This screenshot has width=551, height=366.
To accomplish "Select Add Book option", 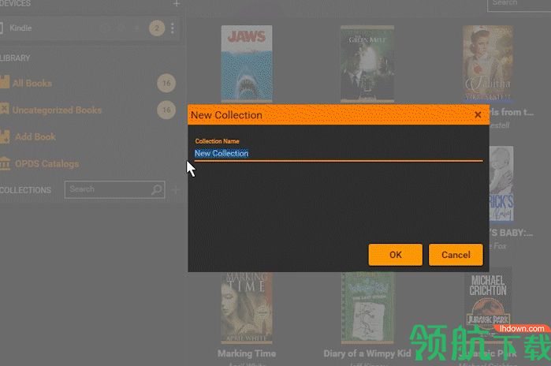I will point(35,136).
